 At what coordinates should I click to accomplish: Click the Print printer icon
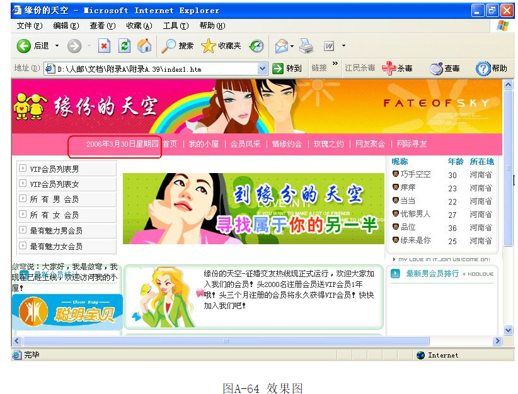(x=306, y=46)
